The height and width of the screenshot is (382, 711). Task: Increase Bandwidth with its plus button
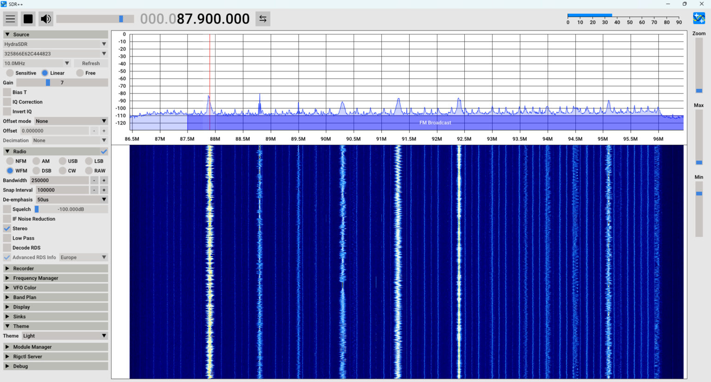coord(104,180)
